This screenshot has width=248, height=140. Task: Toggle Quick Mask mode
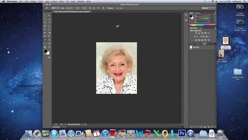pos(45,57)
